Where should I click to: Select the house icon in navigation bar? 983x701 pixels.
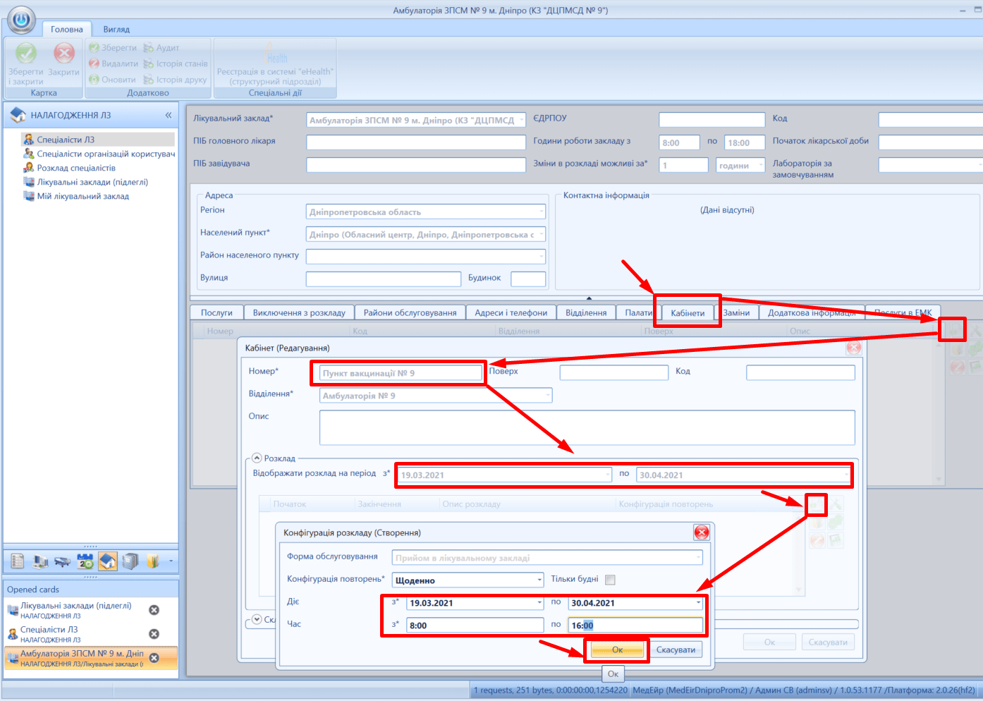pos(108,561)
